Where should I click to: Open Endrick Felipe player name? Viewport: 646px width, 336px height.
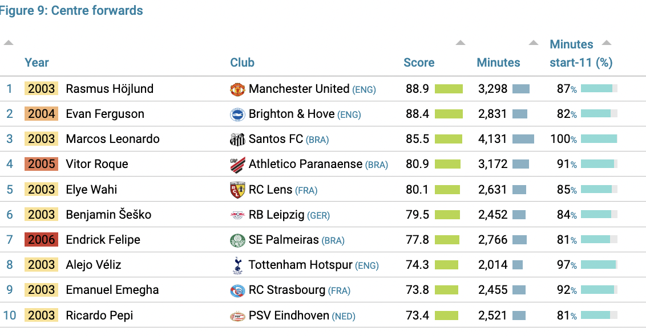(x=103, y=240)
